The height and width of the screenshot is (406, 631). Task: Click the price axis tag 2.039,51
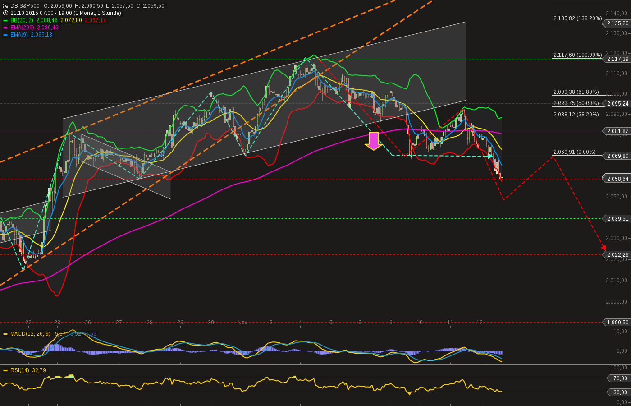pos(617,219)
